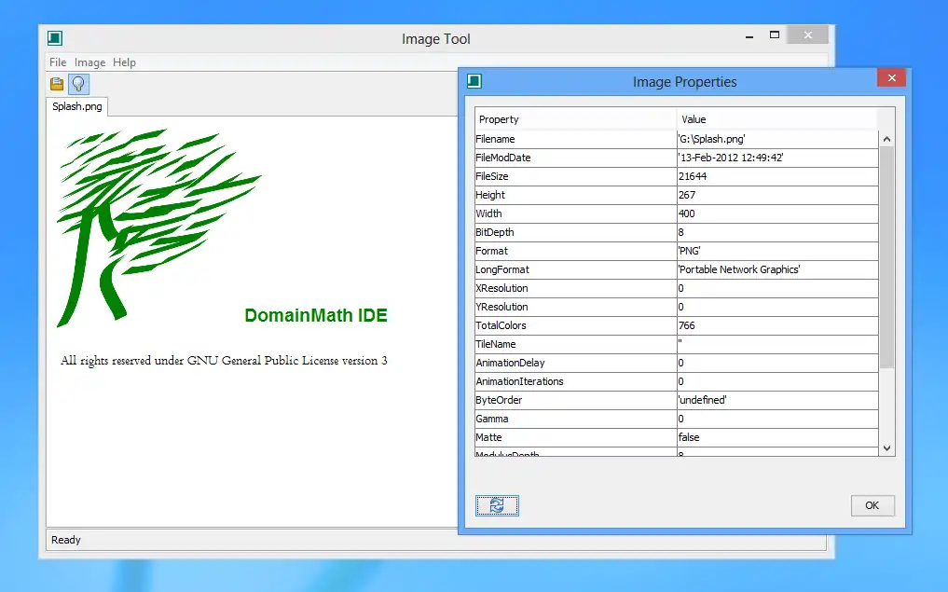Select the YResolution property cell
948x592 pixels.
click(575, 307)
